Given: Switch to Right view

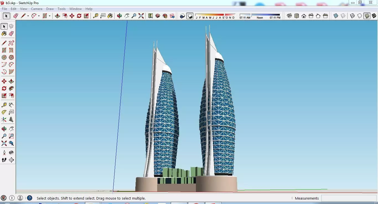Looking at the screenshot, I should (x=311, y=16).
